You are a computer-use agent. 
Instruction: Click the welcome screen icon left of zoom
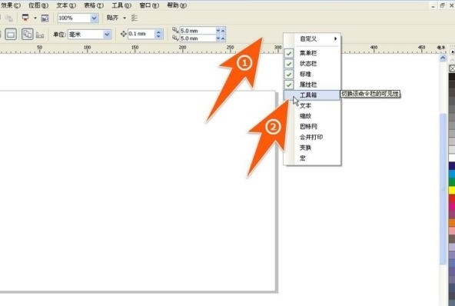(45, 18)
